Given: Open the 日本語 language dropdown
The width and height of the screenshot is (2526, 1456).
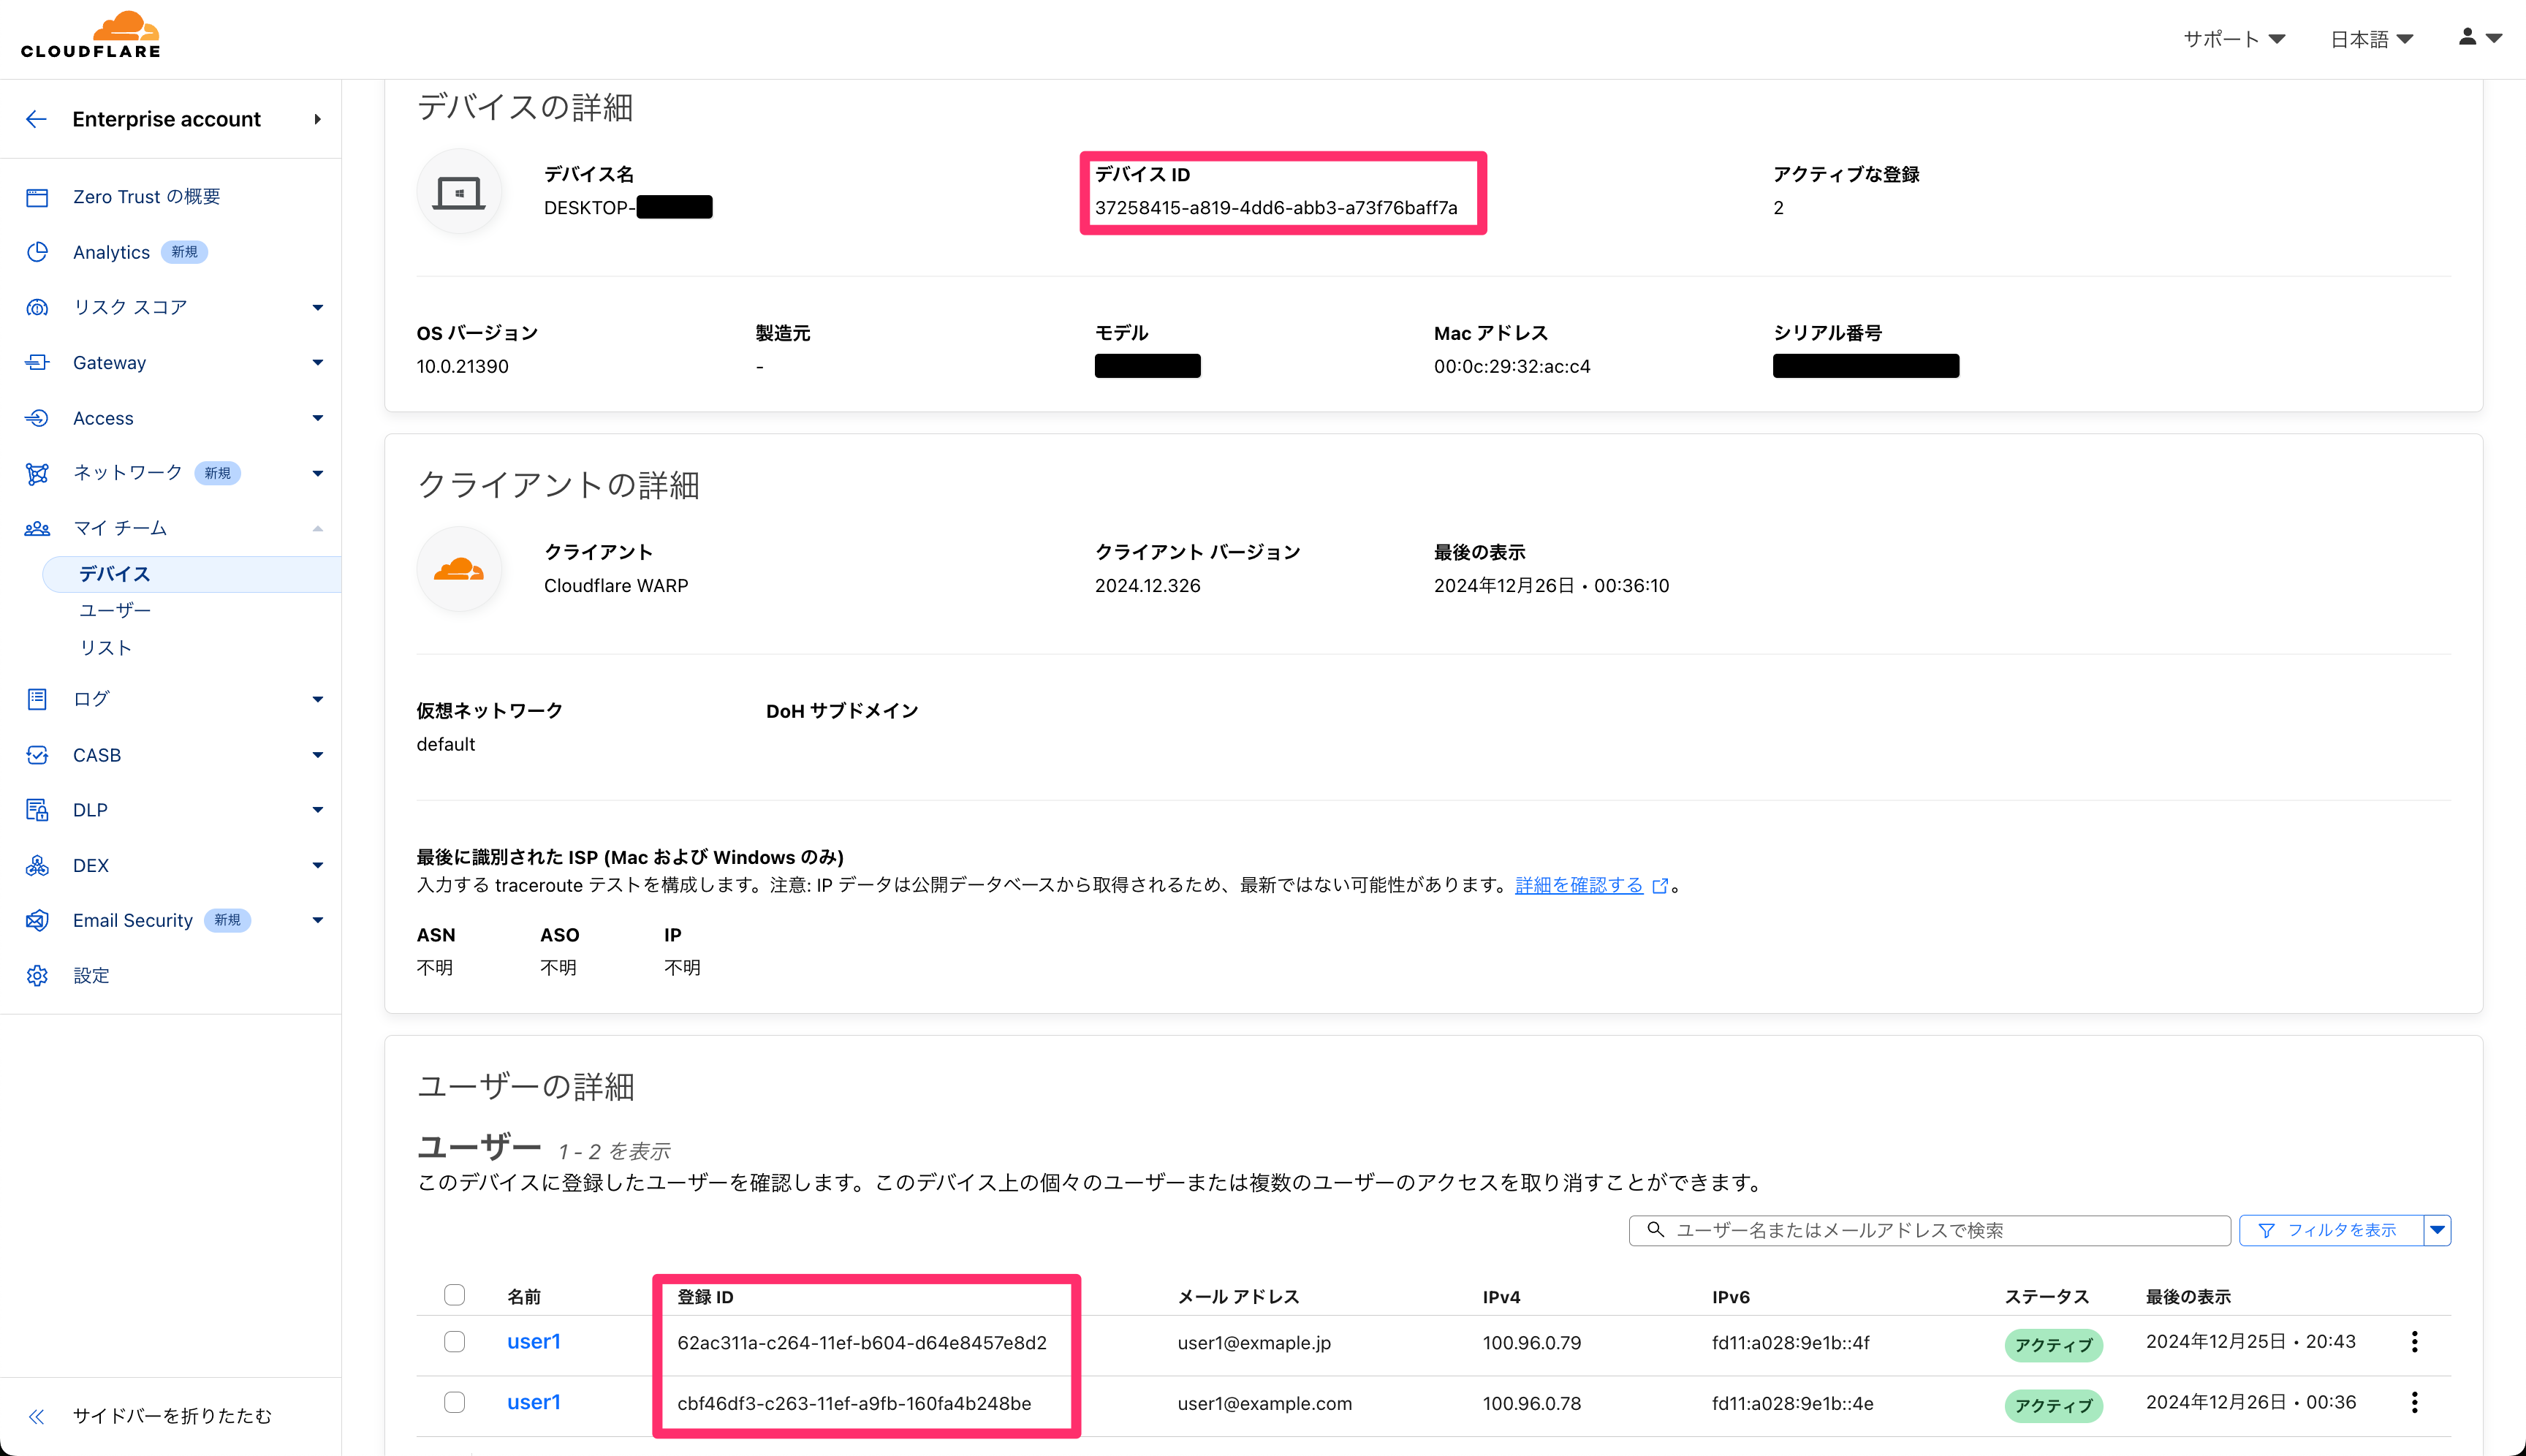Looking at the screenshot, I should point(2371,39).
